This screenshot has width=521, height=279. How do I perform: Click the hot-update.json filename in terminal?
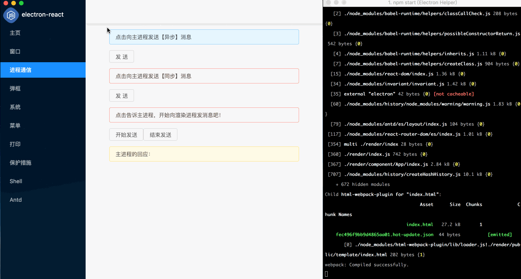tap(385, 235)
